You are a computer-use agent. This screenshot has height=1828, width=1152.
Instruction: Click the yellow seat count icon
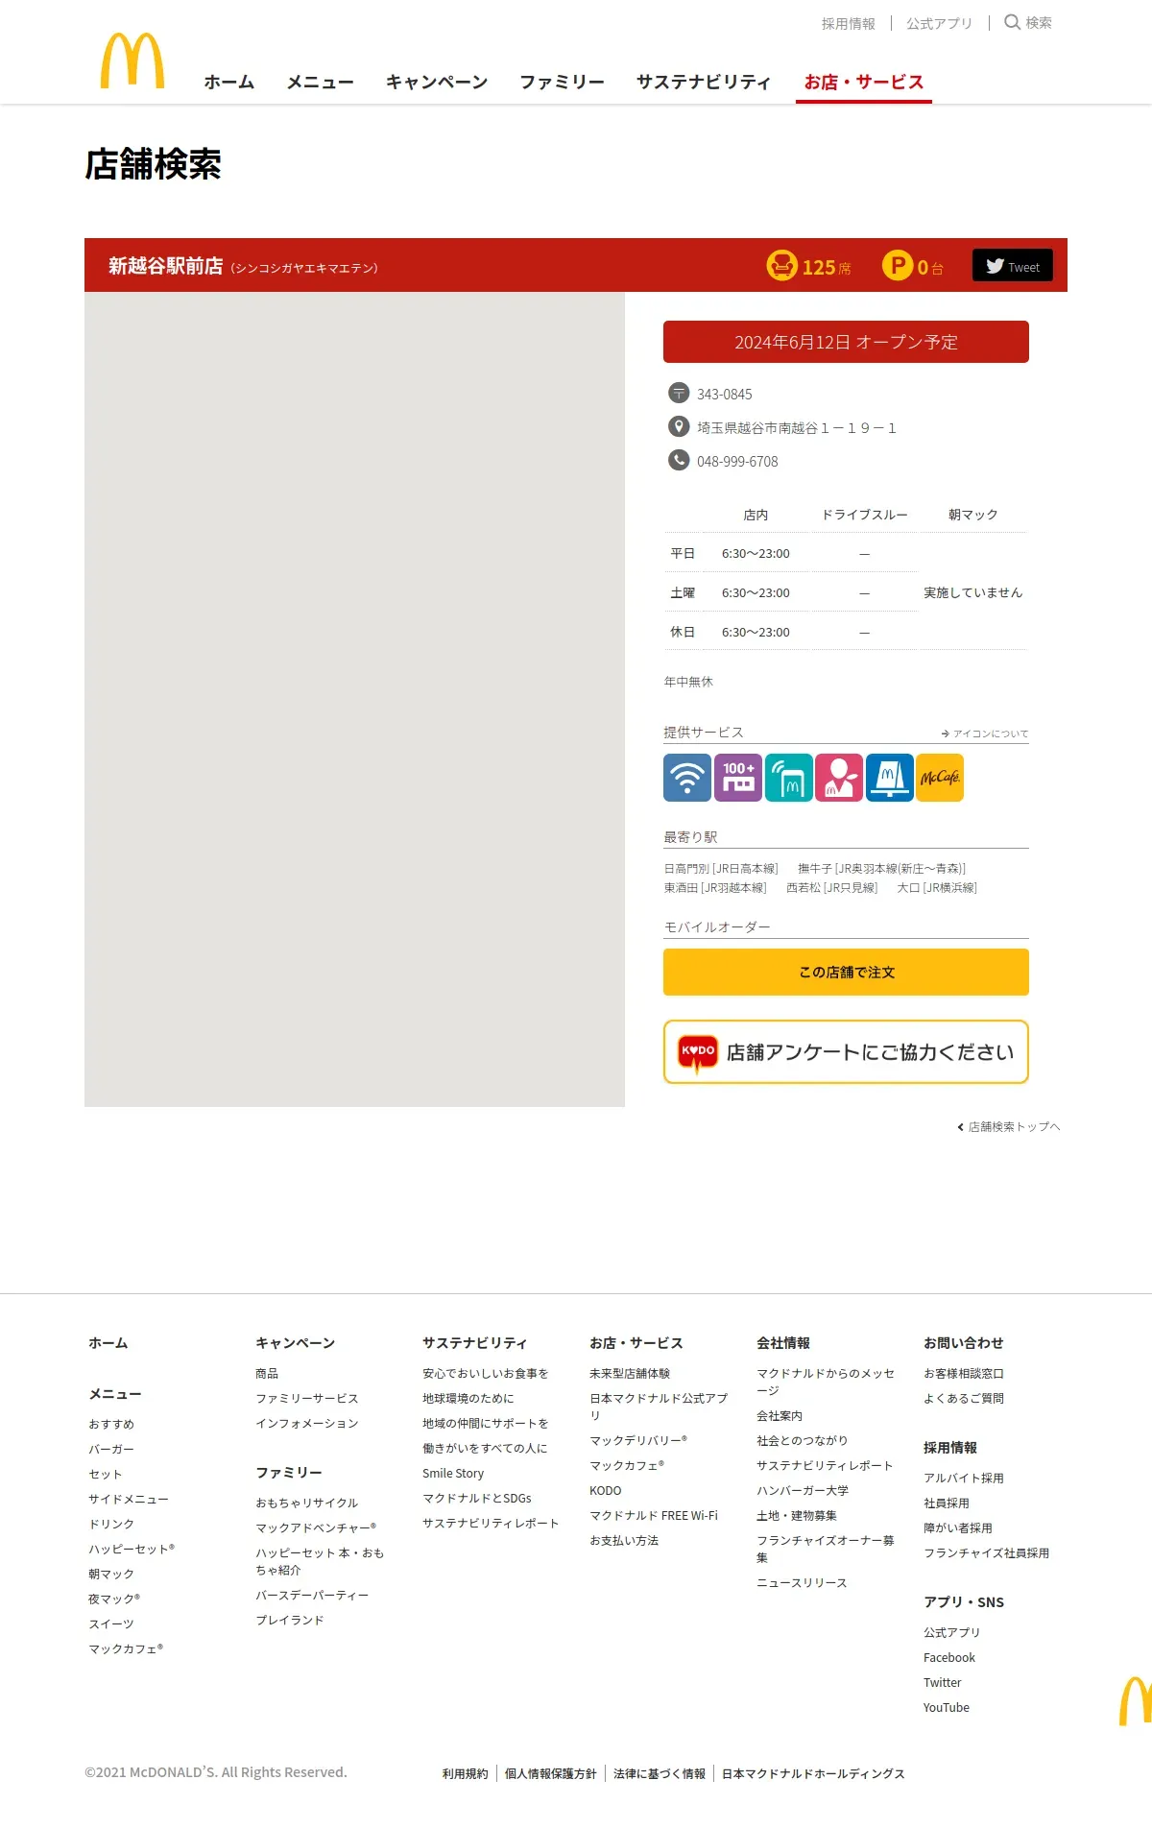(x=781, y=265)
